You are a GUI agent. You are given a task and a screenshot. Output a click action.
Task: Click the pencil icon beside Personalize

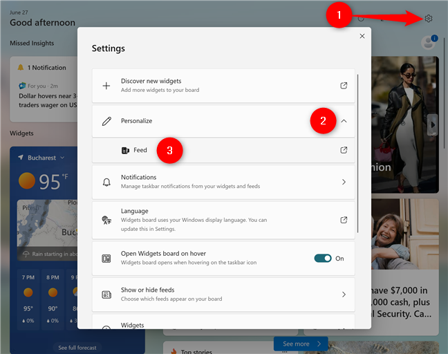(x=106, y=121)
